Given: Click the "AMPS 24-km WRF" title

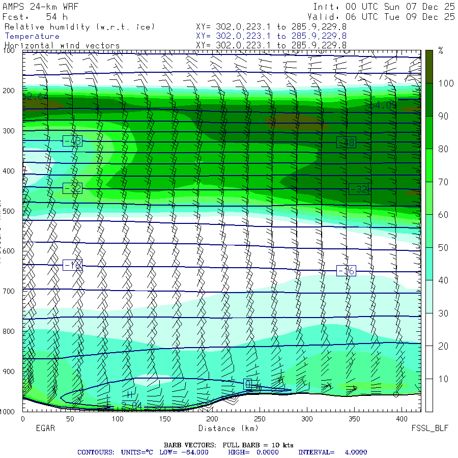Looking at the screenshot, I should (40, 7).
